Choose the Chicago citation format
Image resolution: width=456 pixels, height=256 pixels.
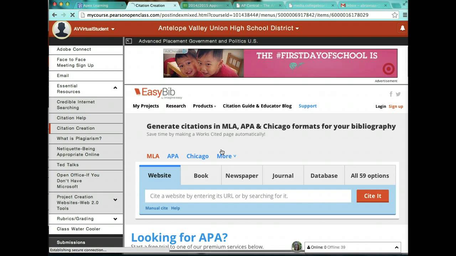[x=197, y=156]
